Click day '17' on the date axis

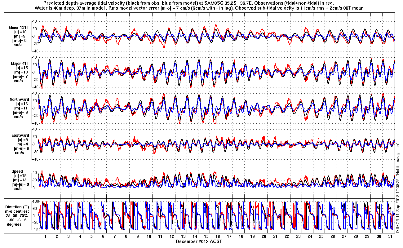[230, 237]
